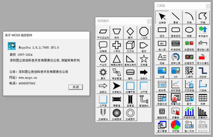Image resolution: width=213 pixels, height=137 pixels.
Task: Choose the 圆角矩形 rounded rectangle tool
Action: 176,31
